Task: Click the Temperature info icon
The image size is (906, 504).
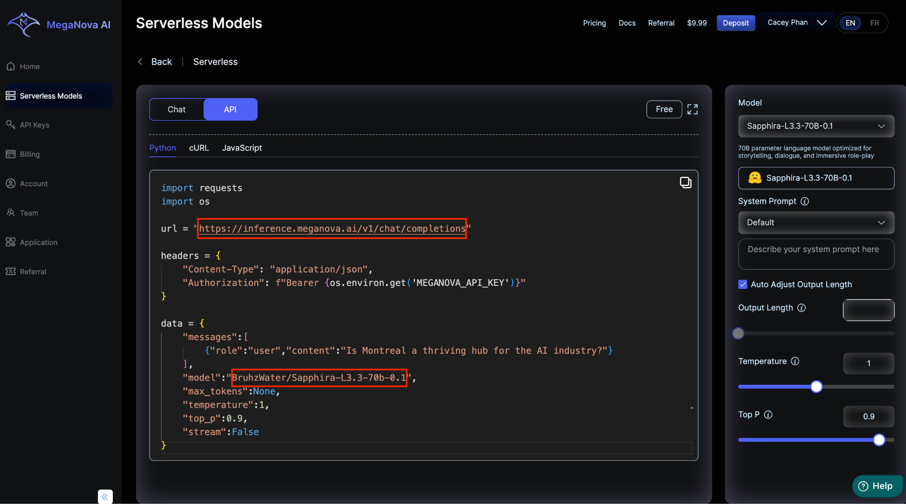Action: click(x=795, y=361)
